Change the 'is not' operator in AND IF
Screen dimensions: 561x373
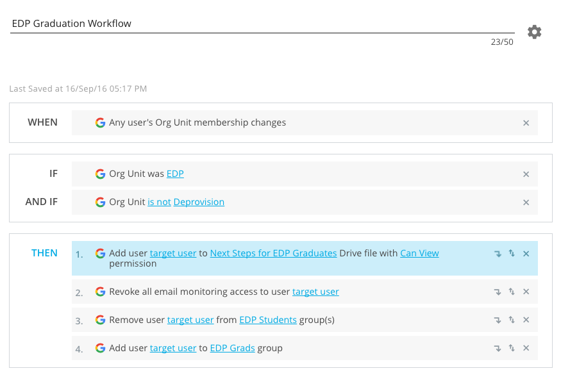click(x=159, y=202)
